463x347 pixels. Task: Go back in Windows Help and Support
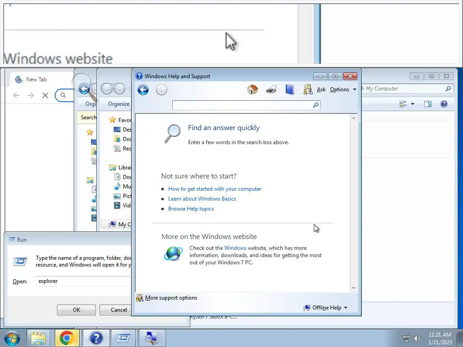pos(143,90)
